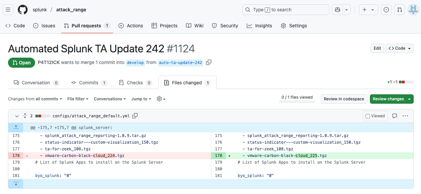This screenshot has height=194, width=421.
Task: Open the Jump to dropdown
Action: pos(141,99)
